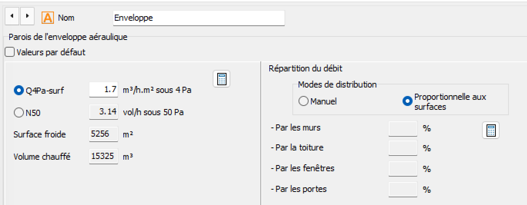
Task: Select the Q4Pa-surf radio button
Action: pyautogui.click(x=18, y=91)
